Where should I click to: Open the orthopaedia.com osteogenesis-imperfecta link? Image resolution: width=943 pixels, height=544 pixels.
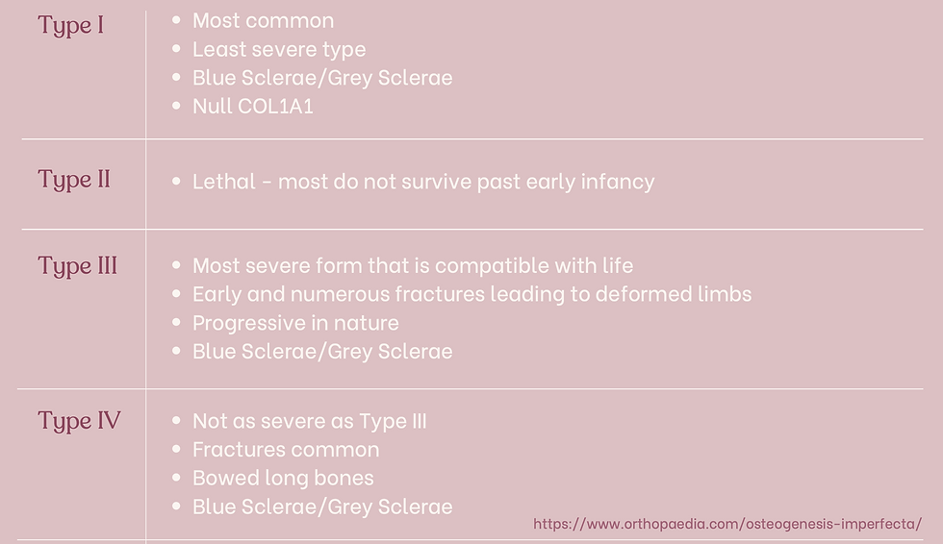point(727,524)
